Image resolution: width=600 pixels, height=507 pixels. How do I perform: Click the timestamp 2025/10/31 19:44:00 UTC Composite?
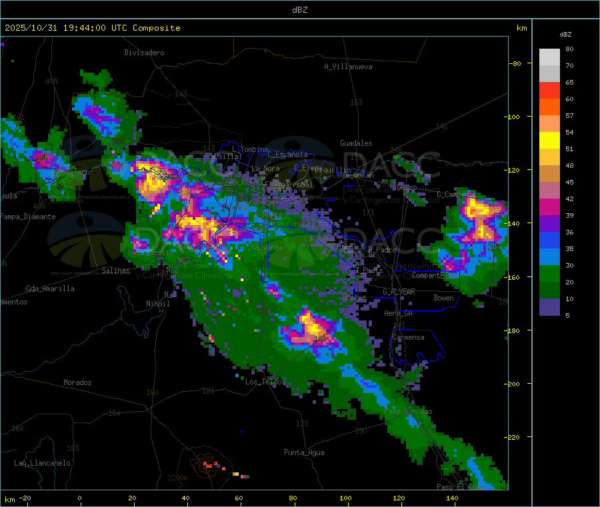point(92,28)
